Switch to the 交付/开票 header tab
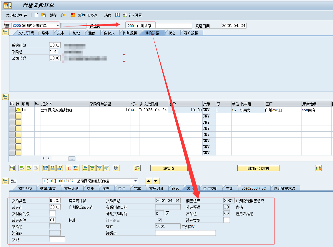The width and height of the screenshot is (333, 247). click(x=26, y=33)
